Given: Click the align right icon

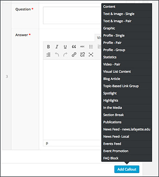Looking at the screenshot, I should pyautogui.click(x=49, y=54).
